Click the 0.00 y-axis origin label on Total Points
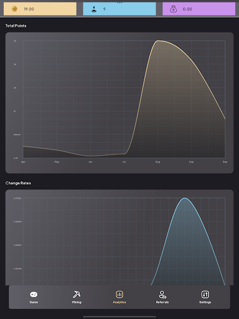This screenshot has height=319, width=239. [16, 158]
